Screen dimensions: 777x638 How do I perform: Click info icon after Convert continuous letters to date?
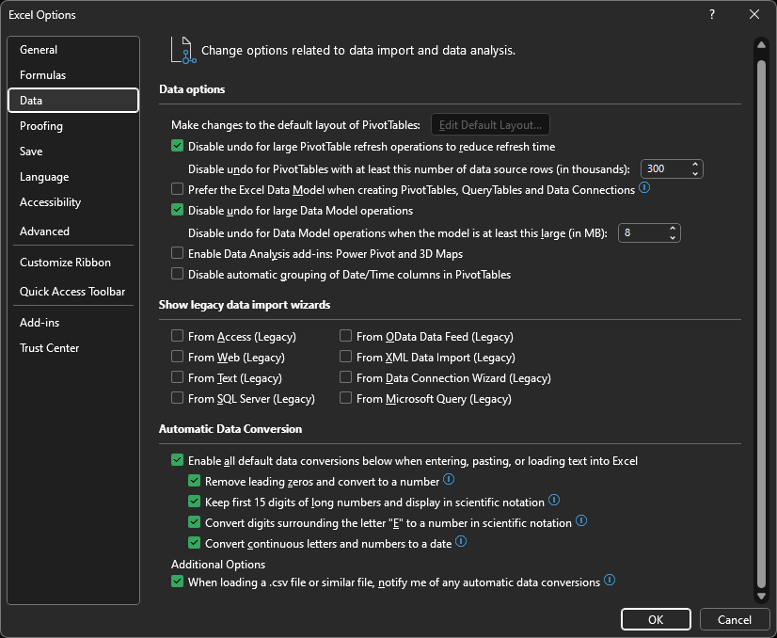[461, 542]
